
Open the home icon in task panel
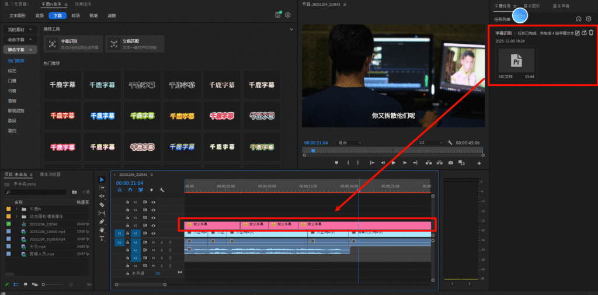click(x=578, y=19)
